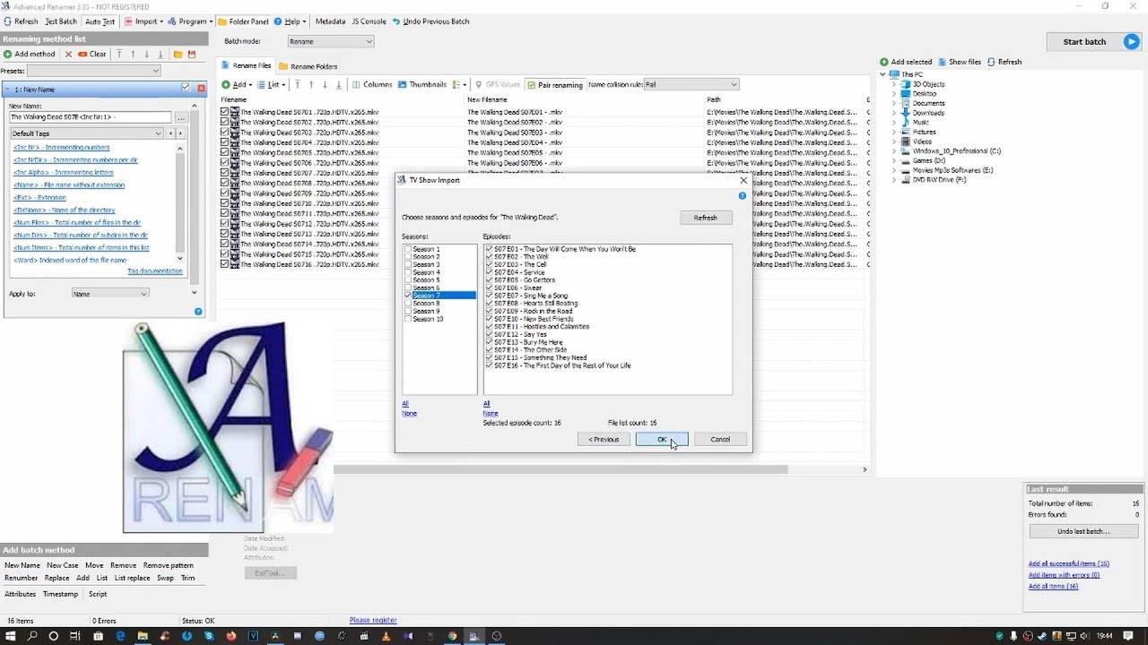
Task: Move selected file to top in file list toolbar
Action: click(299, 85)
